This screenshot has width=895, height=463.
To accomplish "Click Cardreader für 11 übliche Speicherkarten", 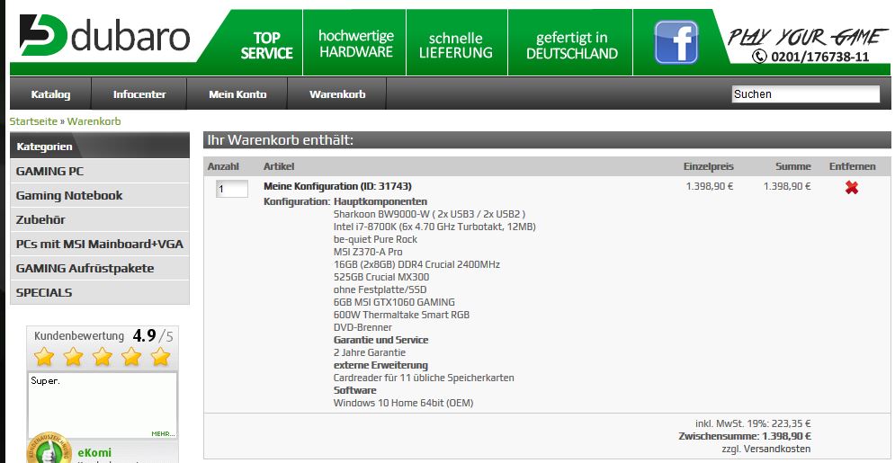I will 424,378.
